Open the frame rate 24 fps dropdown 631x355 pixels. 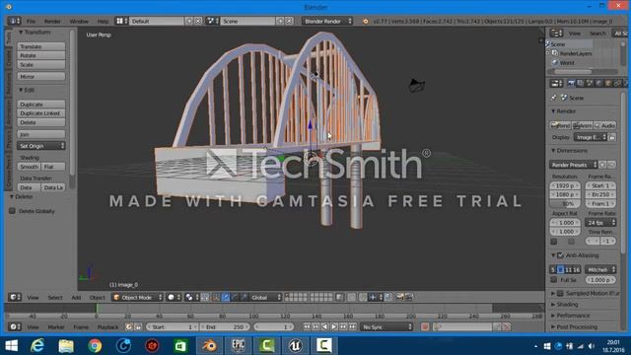pos(600,222)
